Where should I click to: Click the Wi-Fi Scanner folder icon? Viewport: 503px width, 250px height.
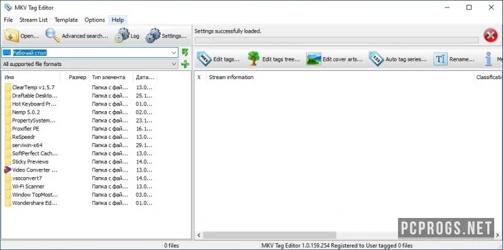[x=8, y=186]
